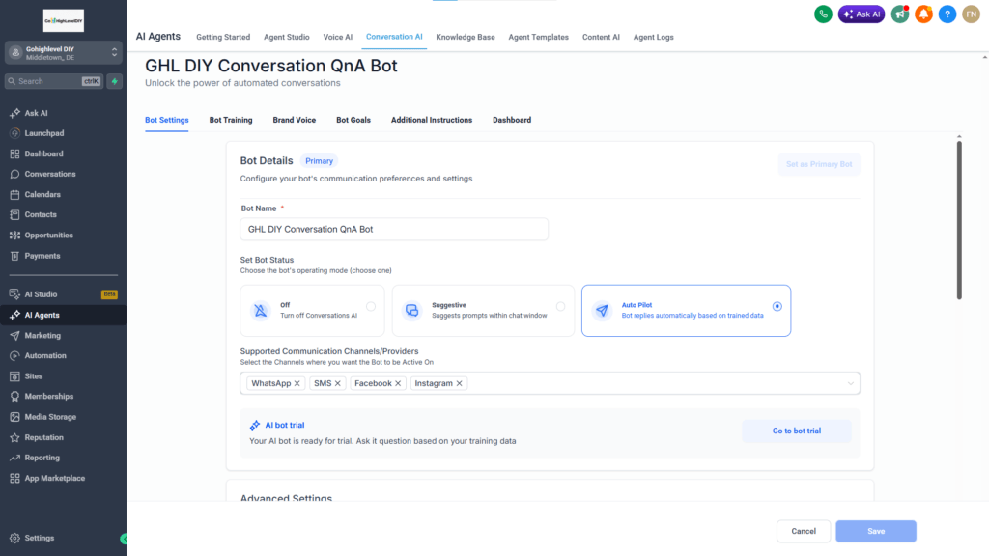Select the Suggestive bot status radio
989x556 pixels.
tap(561, 306)
